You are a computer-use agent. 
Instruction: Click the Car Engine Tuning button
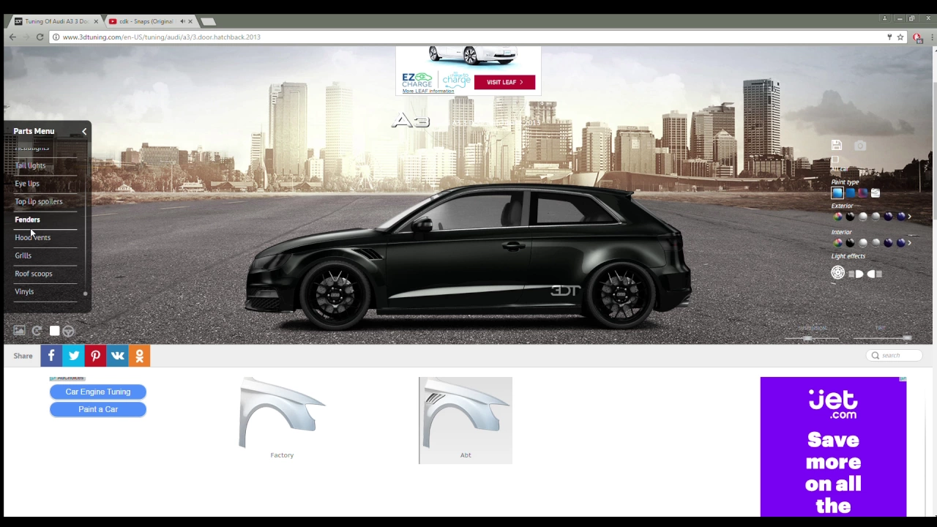tap(98, 392)
